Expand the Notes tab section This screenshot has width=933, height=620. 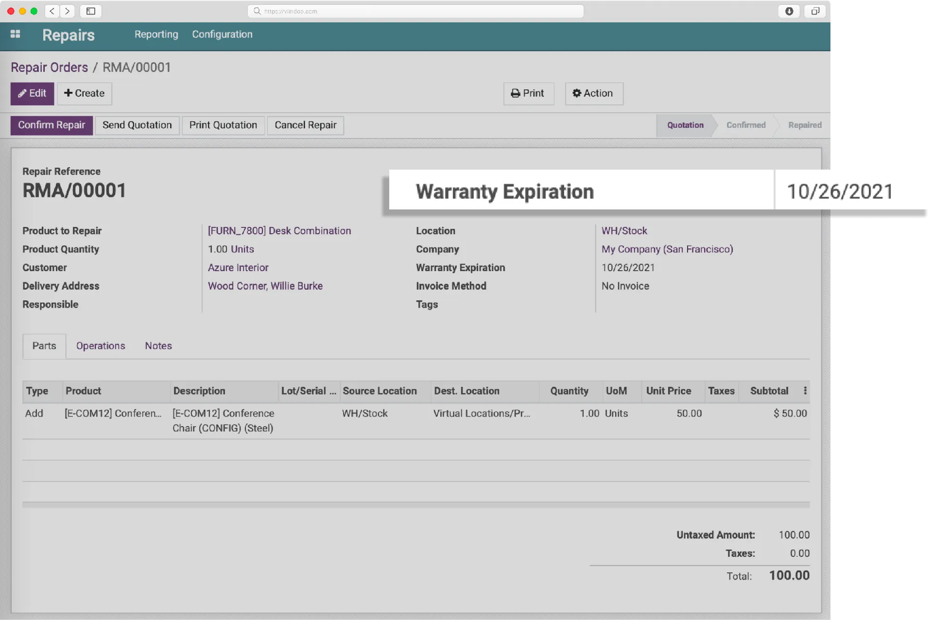tap(158, 345)
